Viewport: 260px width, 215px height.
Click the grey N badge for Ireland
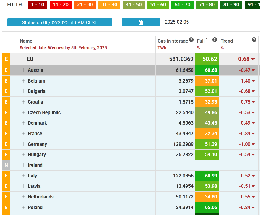pyautogui.click(x=6, y=165)
